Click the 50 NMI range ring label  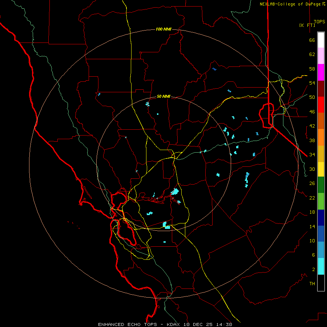click(163, 96)
